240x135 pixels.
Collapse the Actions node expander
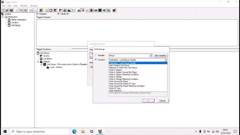38,61
